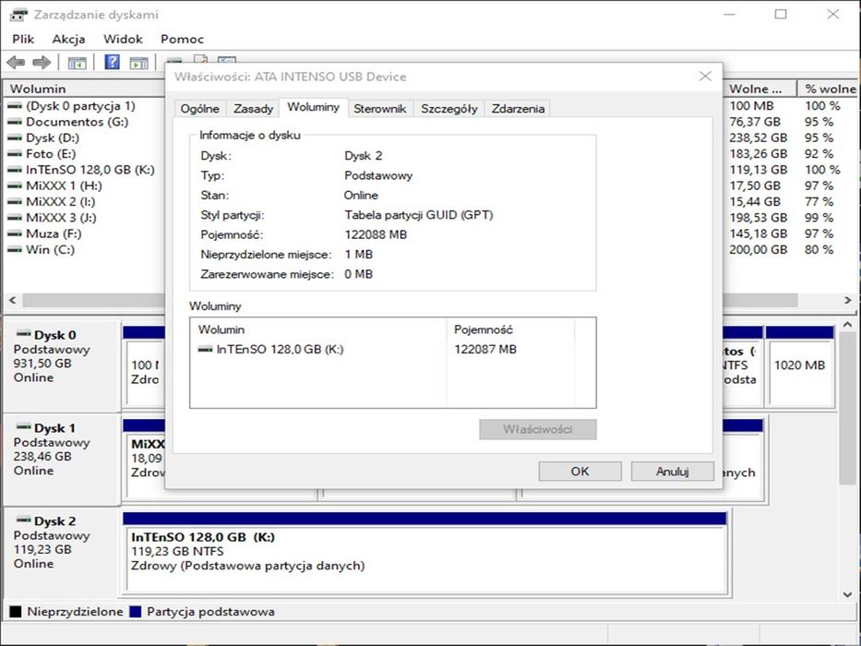Switch to the Sterownik tab
The width and height of the screenshot is (861, 646).
click(380, 109)
